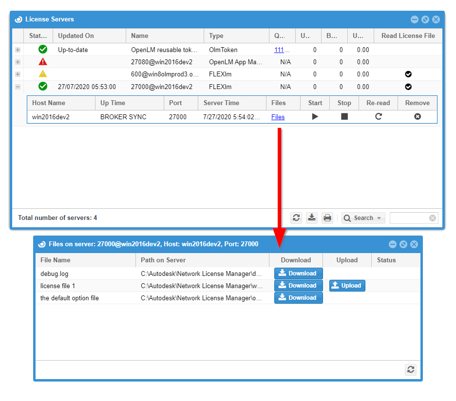Re-read license on win2016dev2 host
The image size is (456, 401).
[x=379, y=117]
